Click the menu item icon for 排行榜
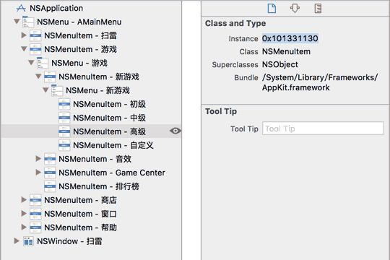The height and width of the screenshot is (260, 390). tap(50, 186)
